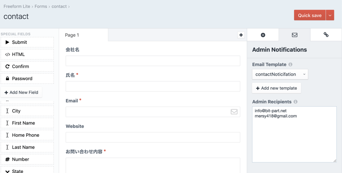Open Email Template dropdown contactNoticifation
The width and height of the screenshot is (342, 173).
280,74
